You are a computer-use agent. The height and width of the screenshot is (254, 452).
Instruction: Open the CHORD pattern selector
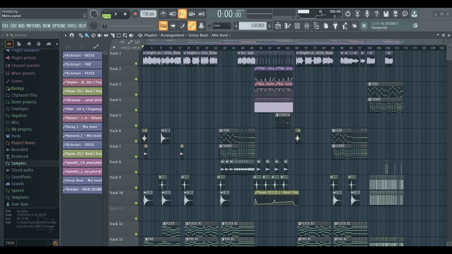point(253,25)
